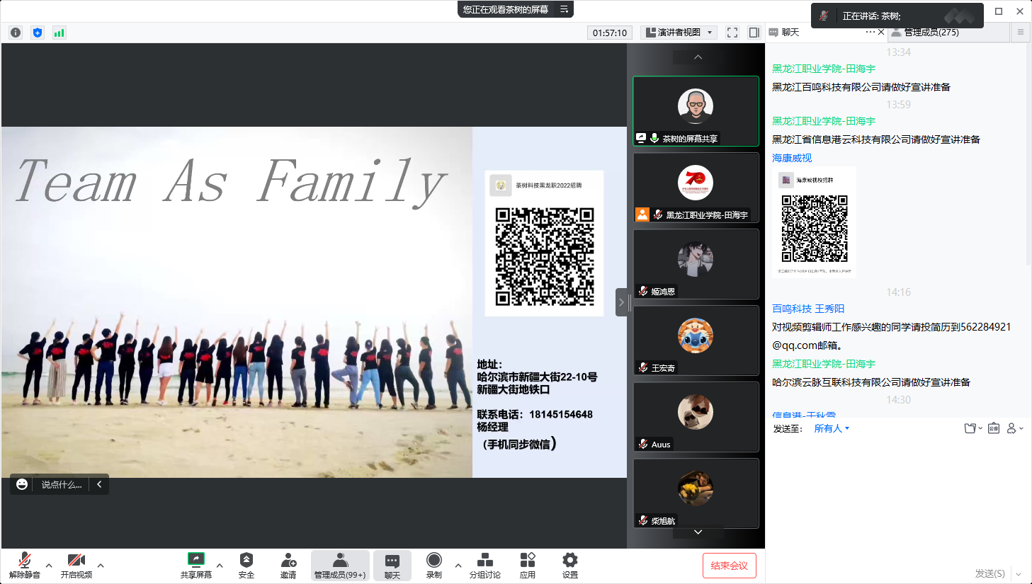Unmute microphone with 解除静音
The width and height of the screenshot is (1032, 584).
[24, 560]
